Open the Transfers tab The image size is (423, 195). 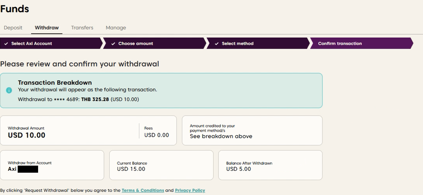pyautogui.click(x=82, y=28)
